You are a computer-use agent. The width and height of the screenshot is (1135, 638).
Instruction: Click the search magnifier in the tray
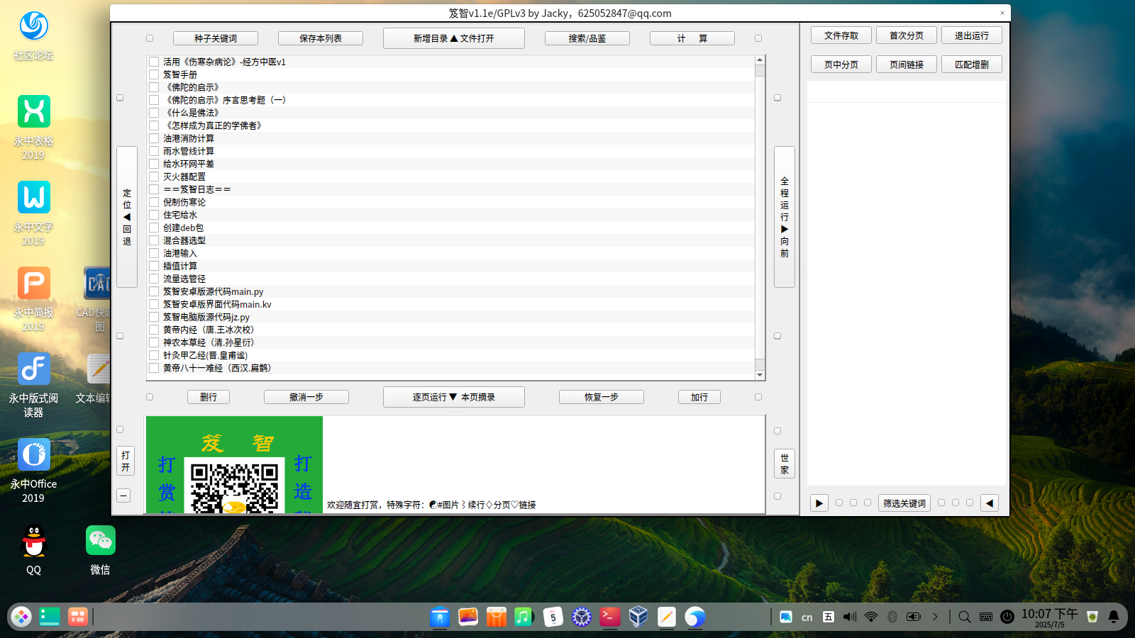pyautogui.click(x=965, y=617)
